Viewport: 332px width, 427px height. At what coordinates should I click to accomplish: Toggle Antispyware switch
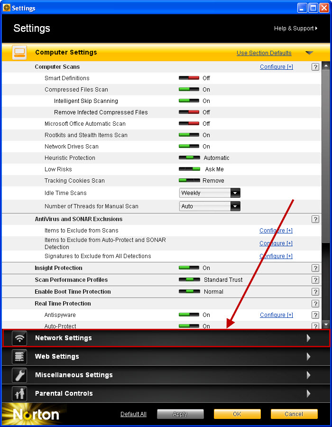189,315
